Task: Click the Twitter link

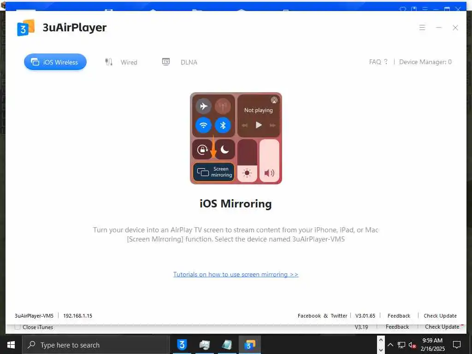Action: 339,316
